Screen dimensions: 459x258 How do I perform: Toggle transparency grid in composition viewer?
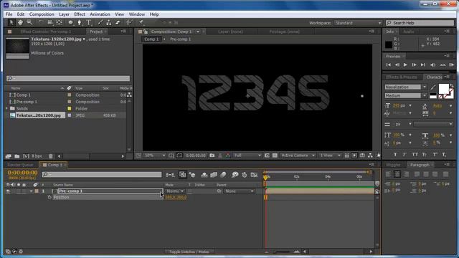click(x=275, y=156)
